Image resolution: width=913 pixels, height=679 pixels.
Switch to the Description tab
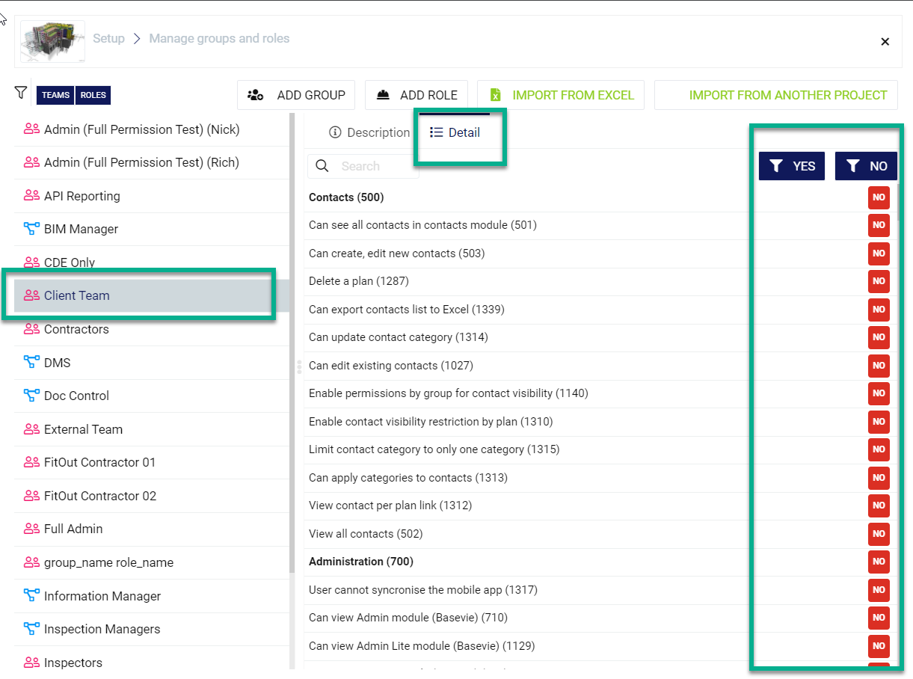[x=369, y=132]
